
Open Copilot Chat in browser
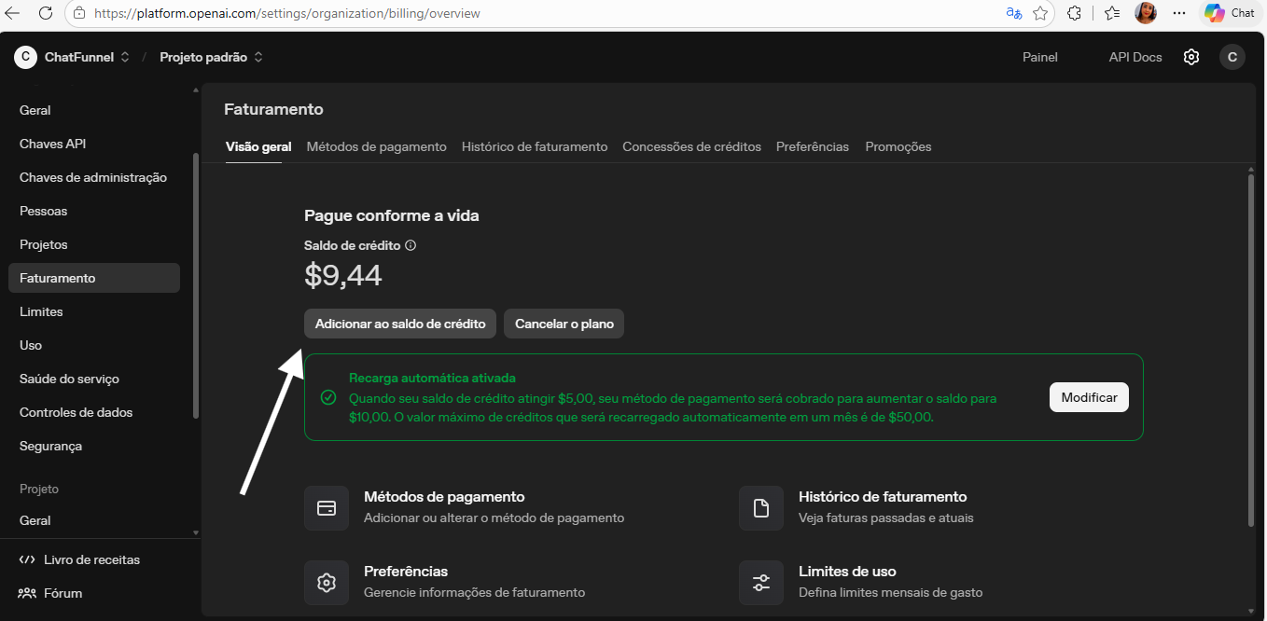click(x=1230, y=13)
